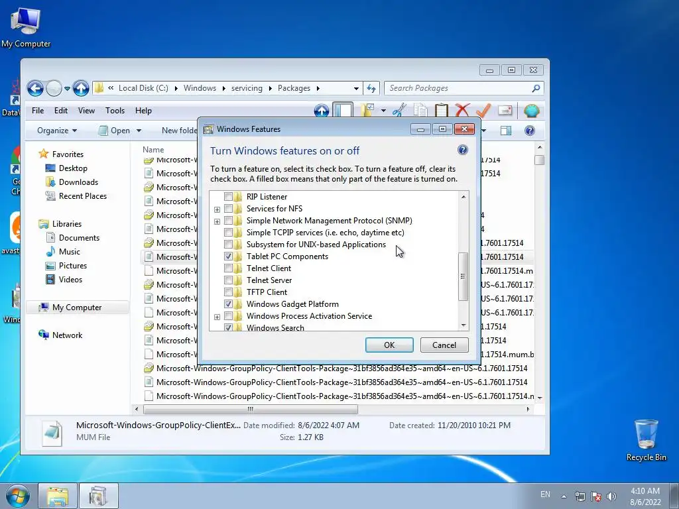
Task: Refresh the Packages address bar
Action: pyautogui.click(x=371, y=88)
